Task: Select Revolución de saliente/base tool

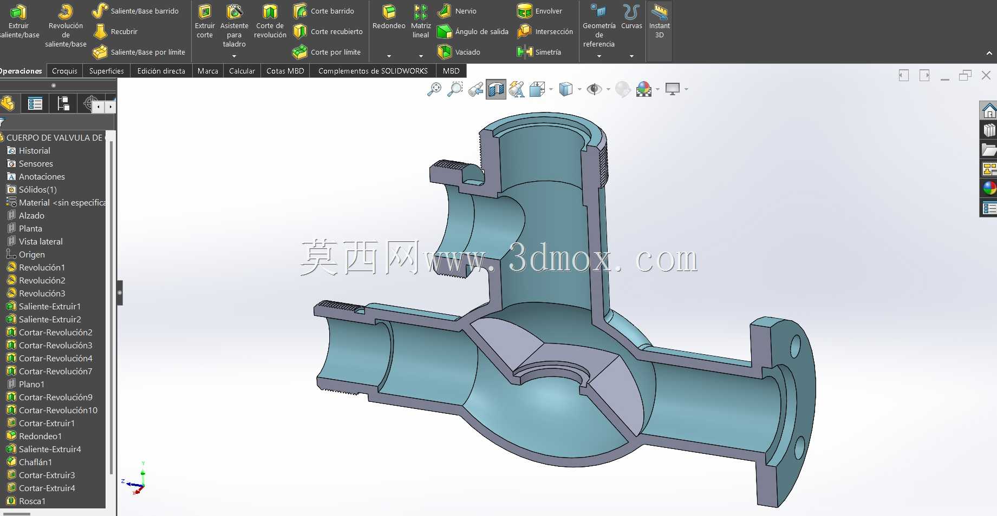Action: [66, 26]
